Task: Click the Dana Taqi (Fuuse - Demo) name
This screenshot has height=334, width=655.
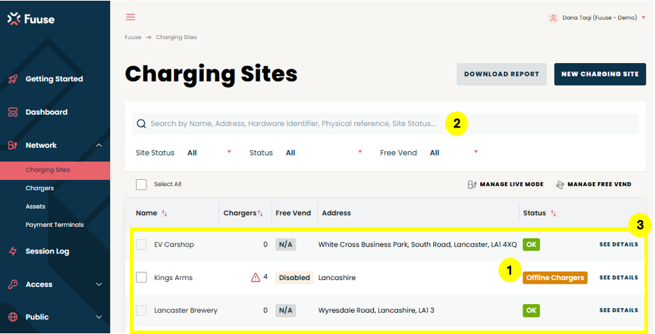Action: coord(600,18)
